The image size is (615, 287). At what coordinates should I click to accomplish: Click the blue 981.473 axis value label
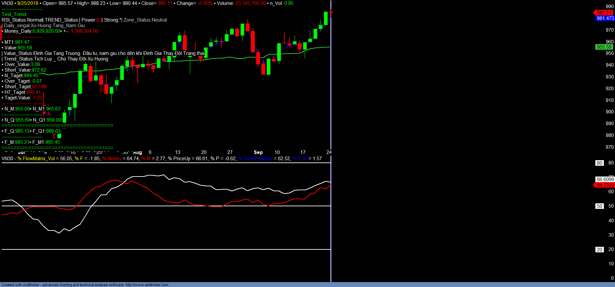[605, 18]
